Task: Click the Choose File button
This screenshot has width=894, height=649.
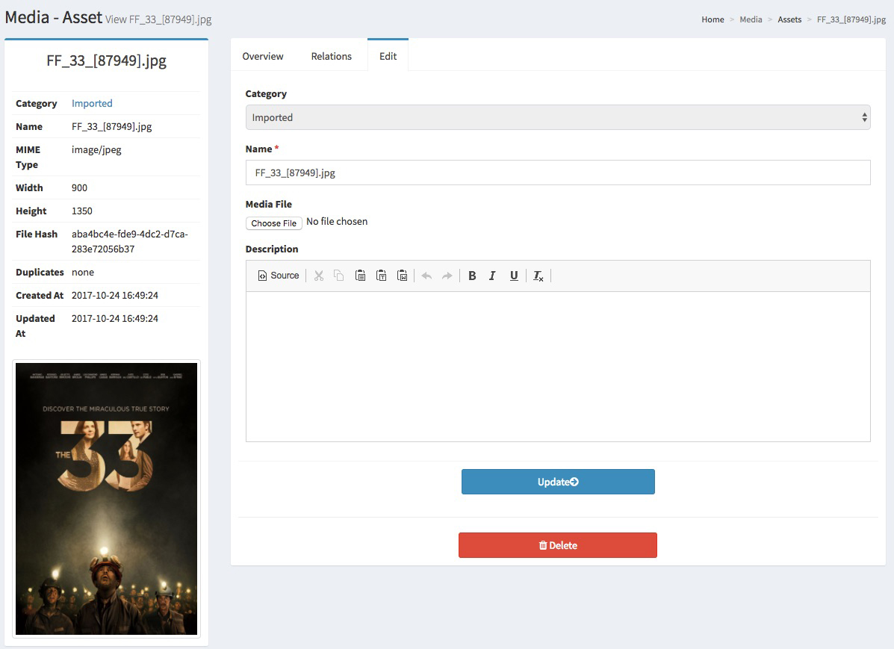Action: (x=274, y=223)
